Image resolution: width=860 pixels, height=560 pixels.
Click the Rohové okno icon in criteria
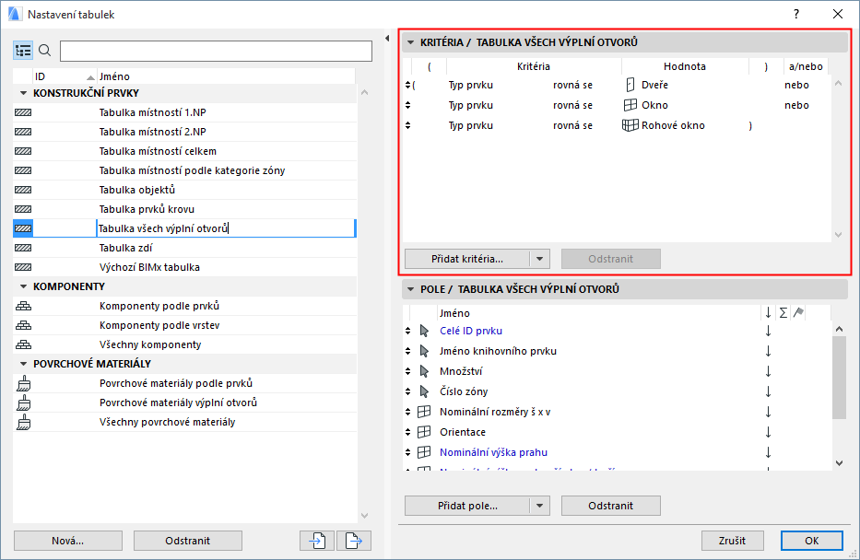pos(630,125)
